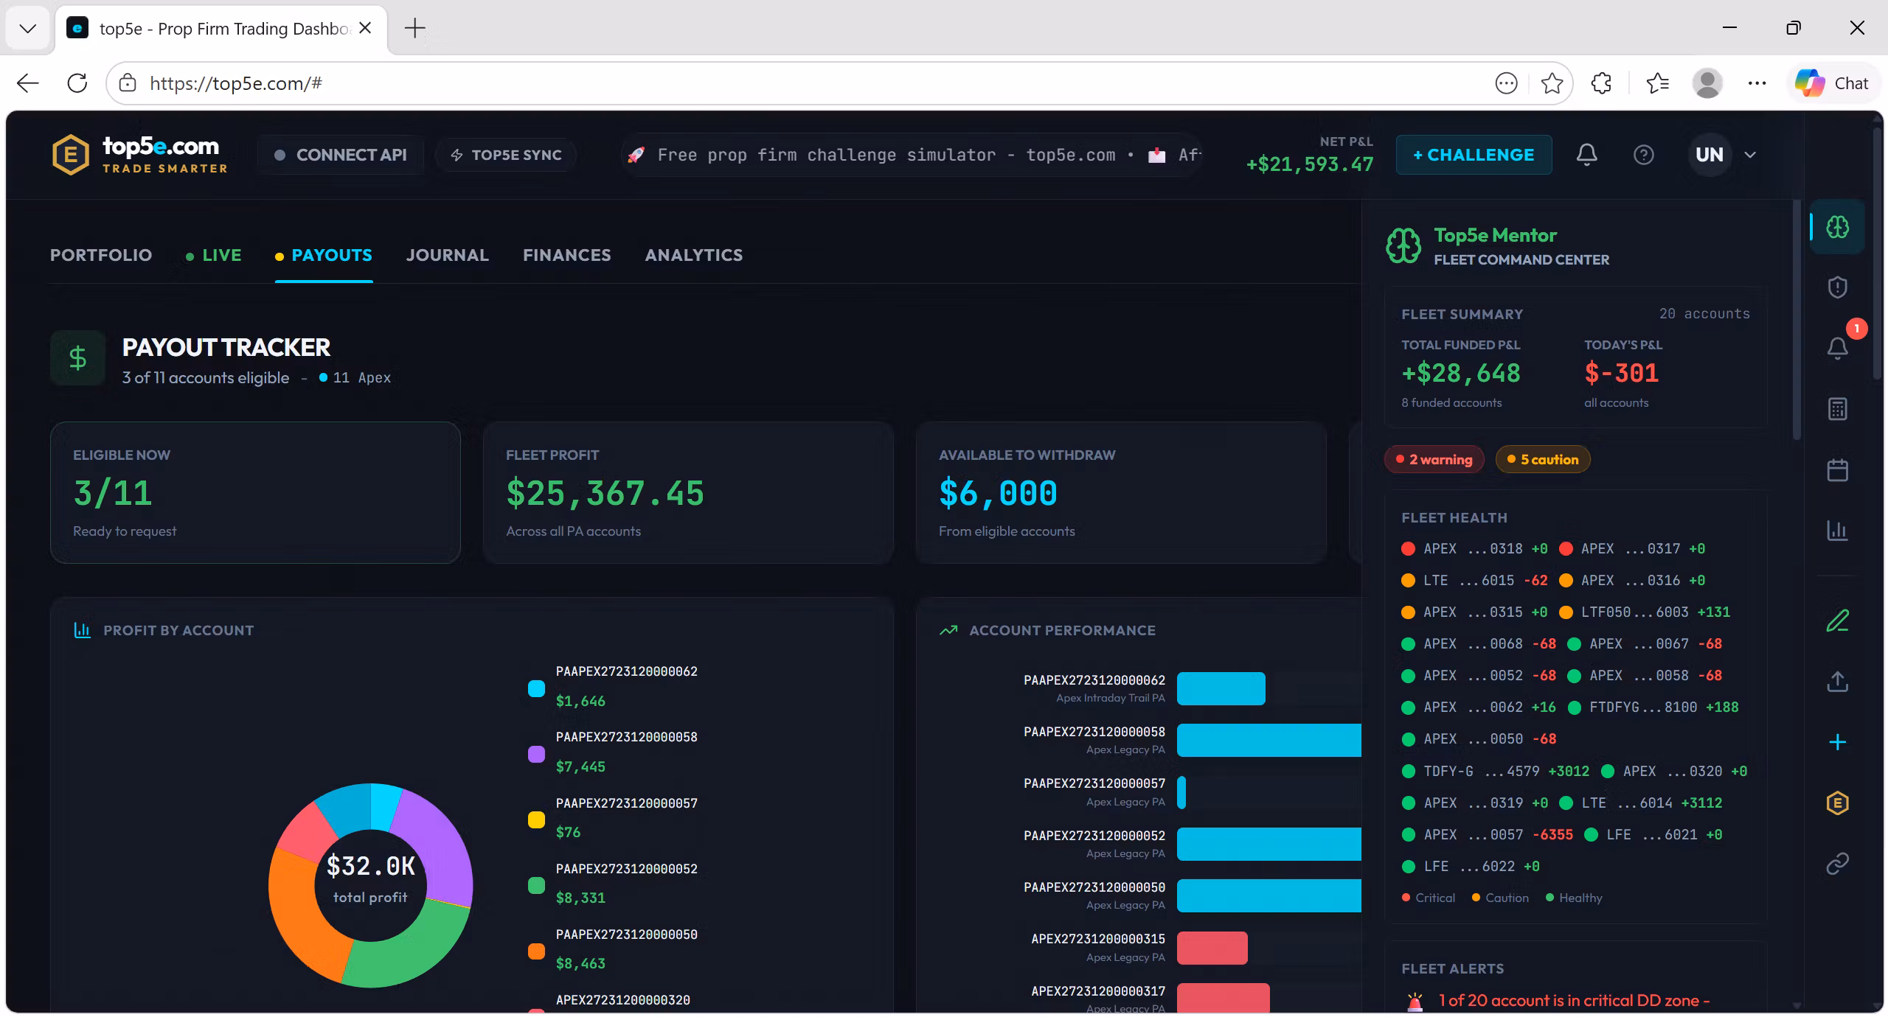Viewport: 1888px width, 1017px height.
Task: Open the Copilot Chat button
Action: 1832,83
